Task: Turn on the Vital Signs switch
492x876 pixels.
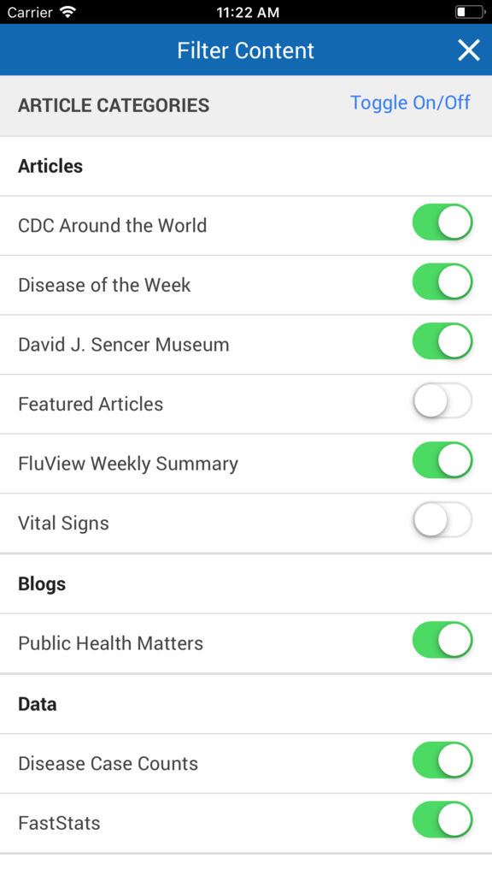Action: pos(442,520)
